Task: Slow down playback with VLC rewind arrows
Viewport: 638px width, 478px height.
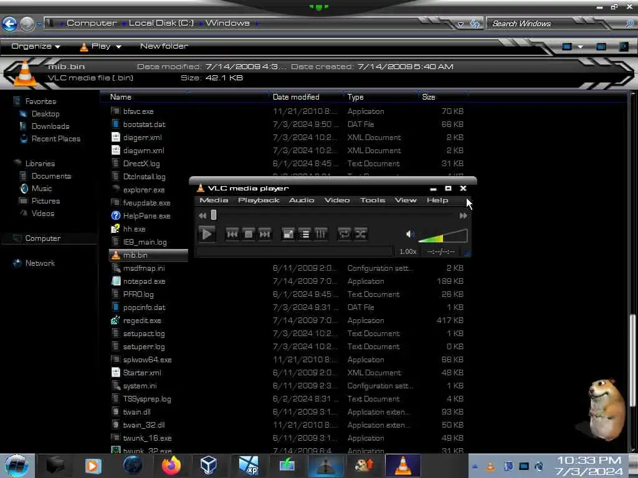Action: coord(202,216)
